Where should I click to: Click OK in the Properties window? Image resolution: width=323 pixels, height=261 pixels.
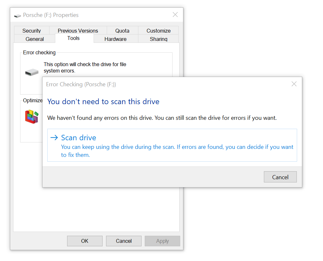click(85, 241)
